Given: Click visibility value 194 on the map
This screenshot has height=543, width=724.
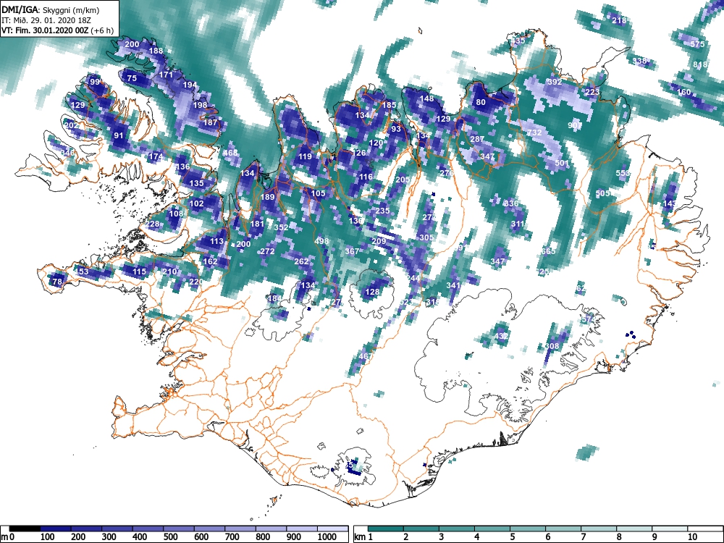Looking at the screenshot, I should point(190,85).
